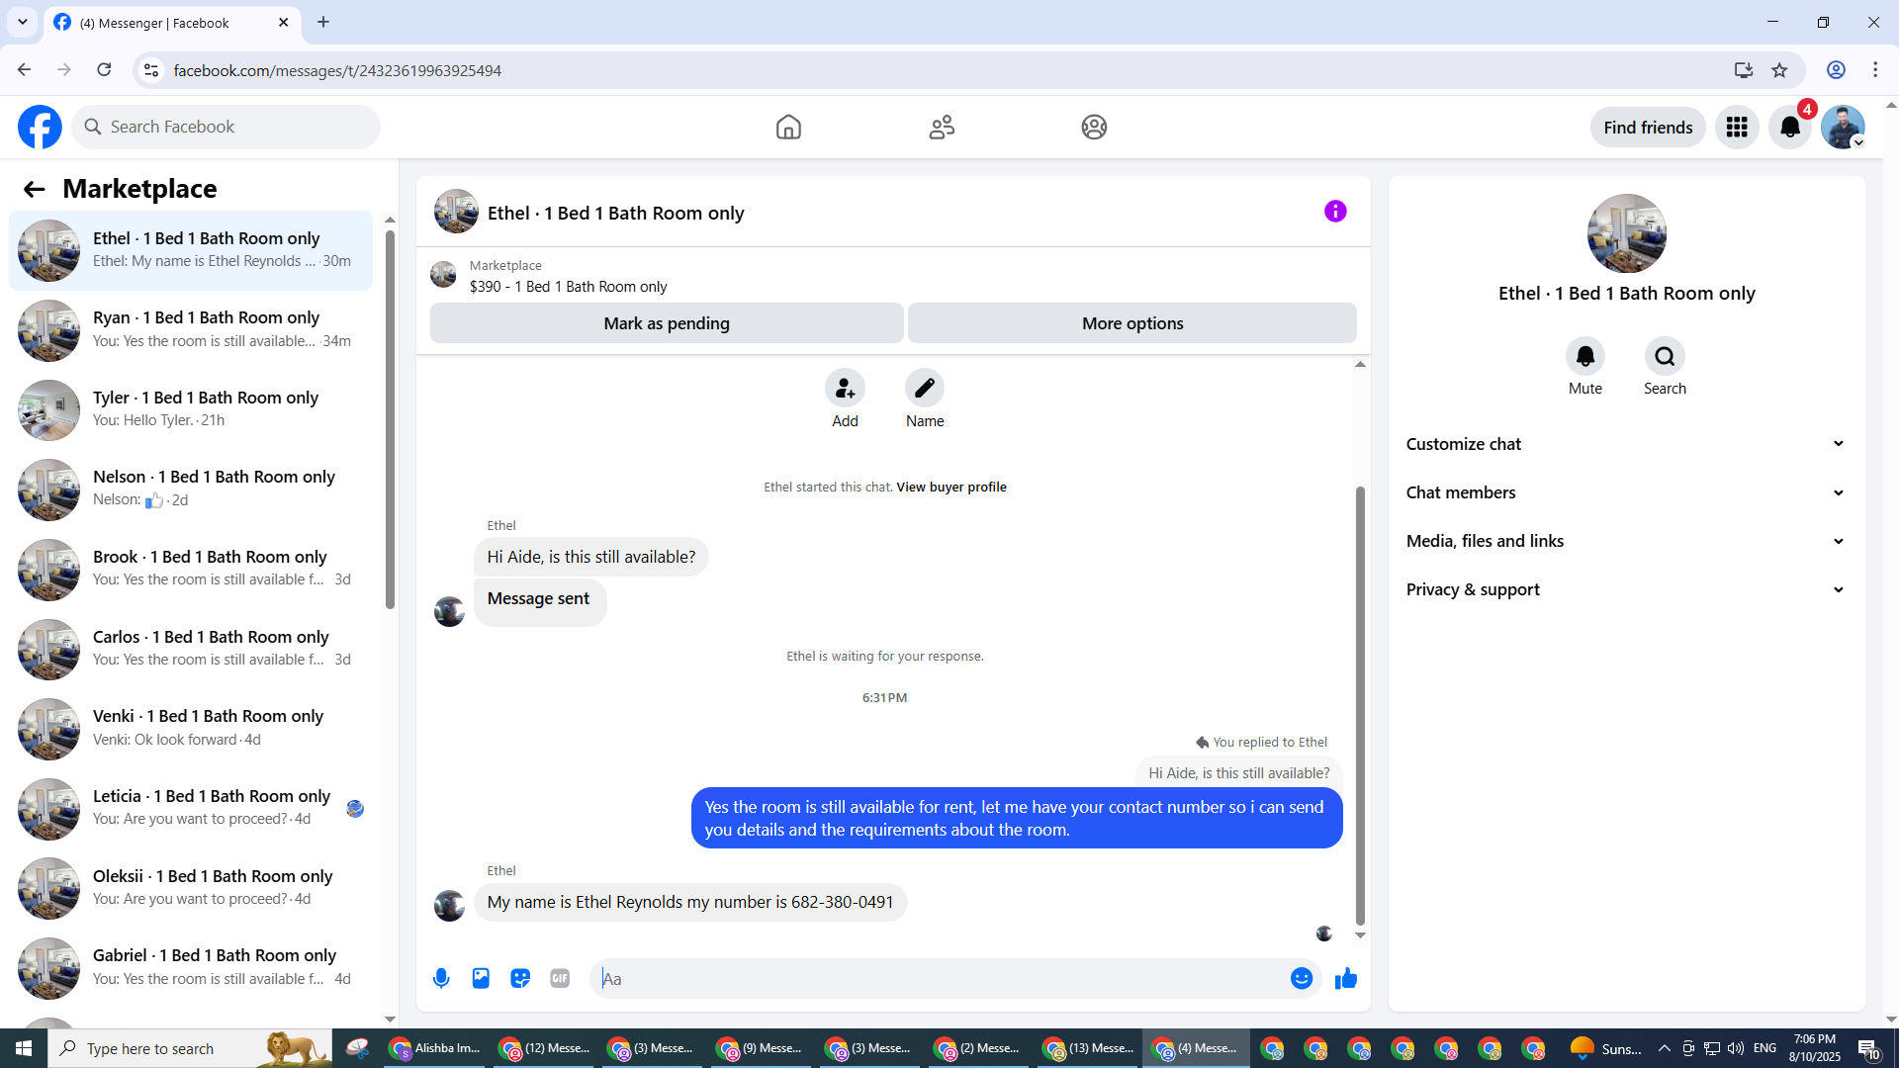
Task: Open the Friends tab in top navigation
Action: pos(942,128)
